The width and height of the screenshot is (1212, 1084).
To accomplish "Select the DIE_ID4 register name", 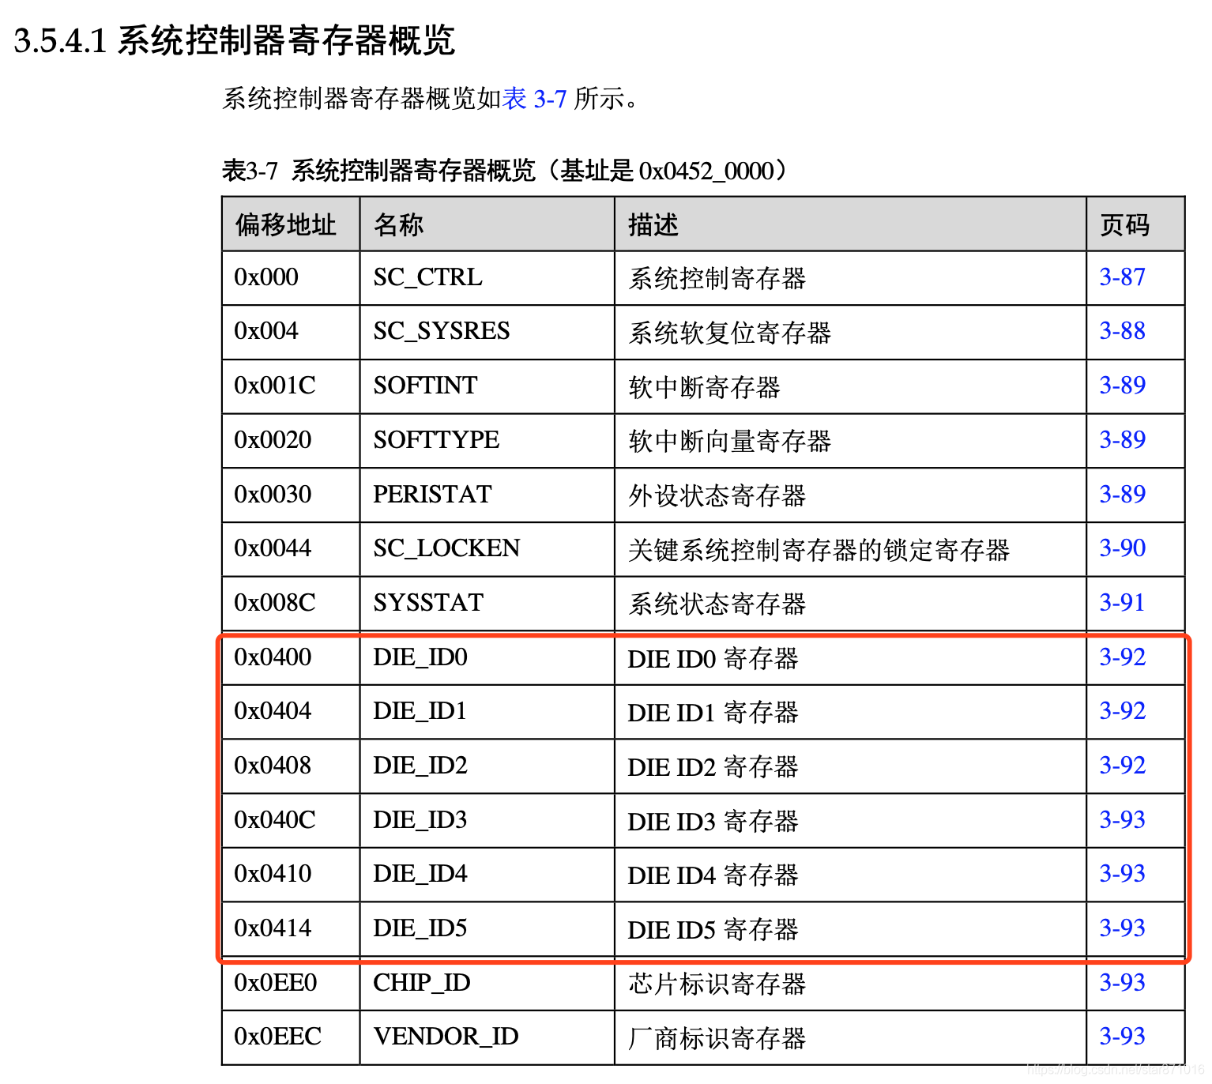I will (x=420, y=875).
